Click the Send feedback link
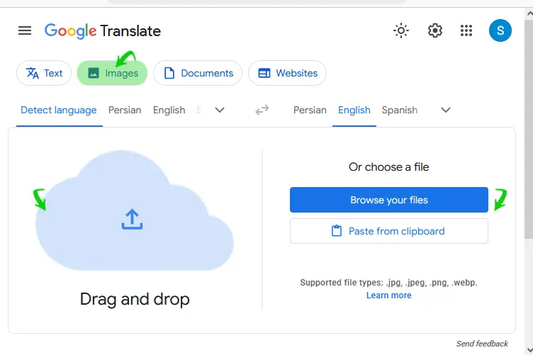The height and width of the screenshot is (355, 533). pyautogui.click(x=482, y=344)
